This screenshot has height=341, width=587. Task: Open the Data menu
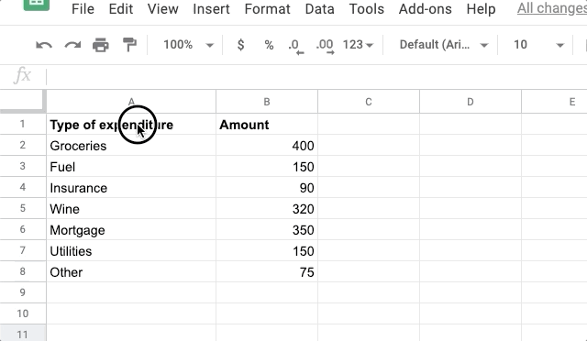click(x=319, y=9)
